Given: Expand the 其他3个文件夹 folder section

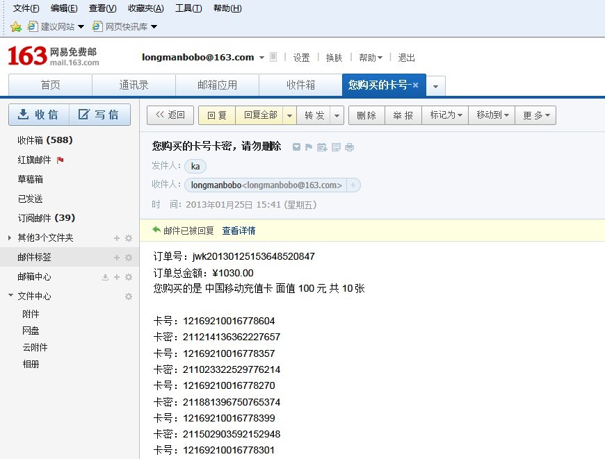Looking at the screenshot, I should [x=10, y=238].
